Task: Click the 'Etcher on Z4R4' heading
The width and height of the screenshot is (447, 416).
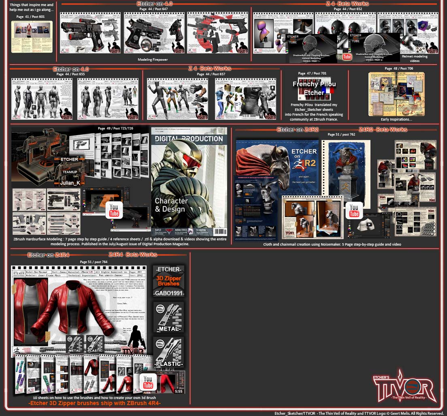Action: click(x=49, y=255)
